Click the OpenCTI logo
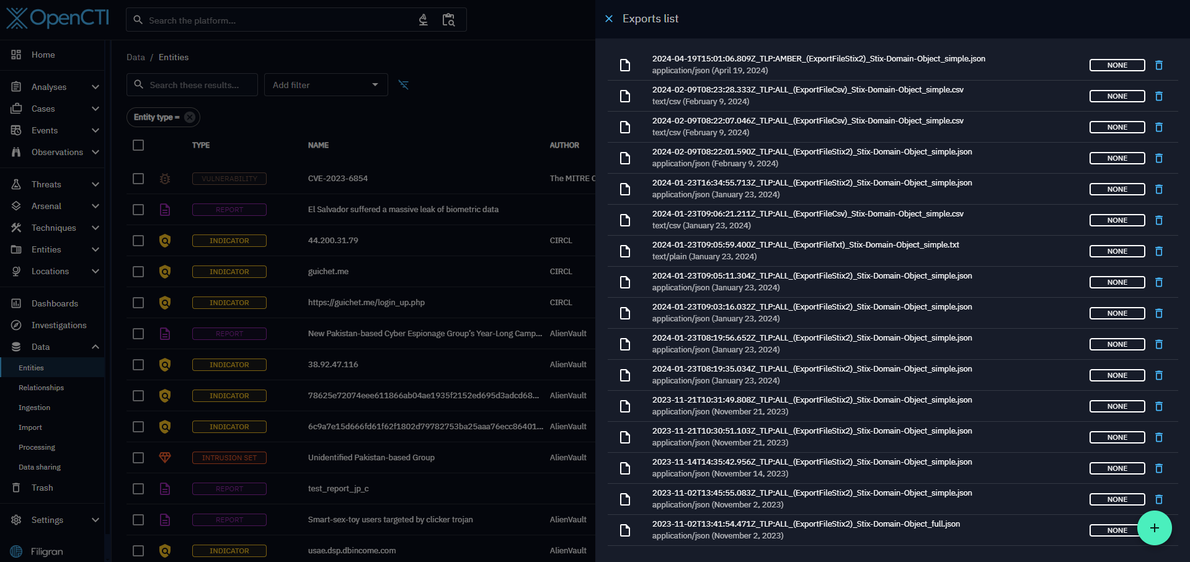The image size is (1190, 562). point(58,19)
